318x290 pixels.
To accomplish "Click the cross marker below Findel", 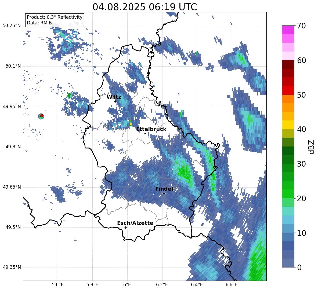I will point(164,194).
